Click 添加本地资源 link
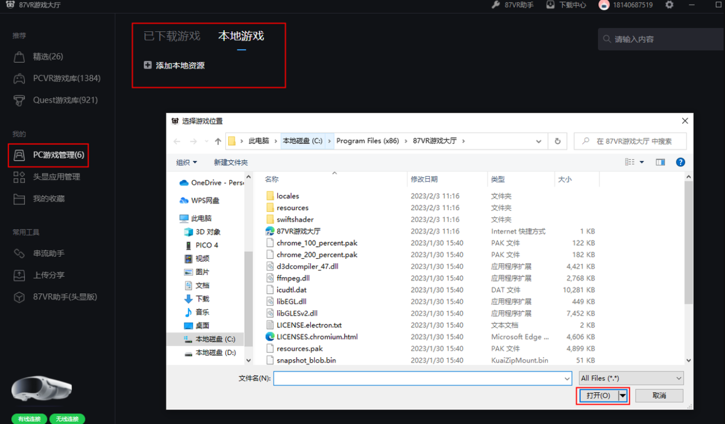 point(180,66)
